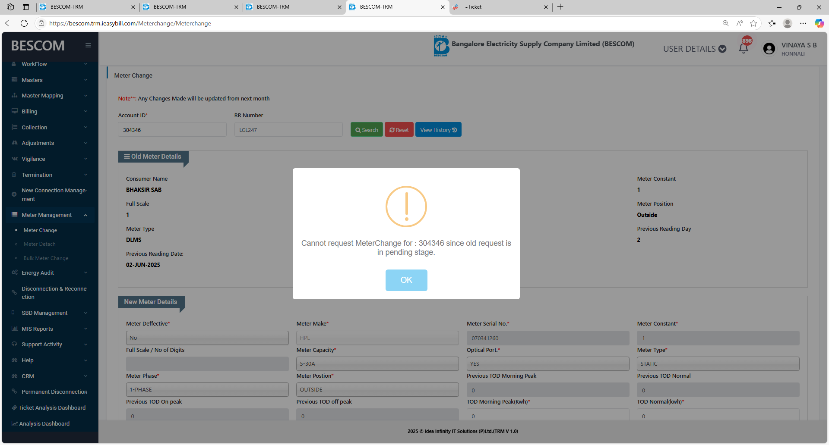829x445 pixels.
Task: Expand the SBD Management menu
Action: pyautogui.click(x=50, y=313)
